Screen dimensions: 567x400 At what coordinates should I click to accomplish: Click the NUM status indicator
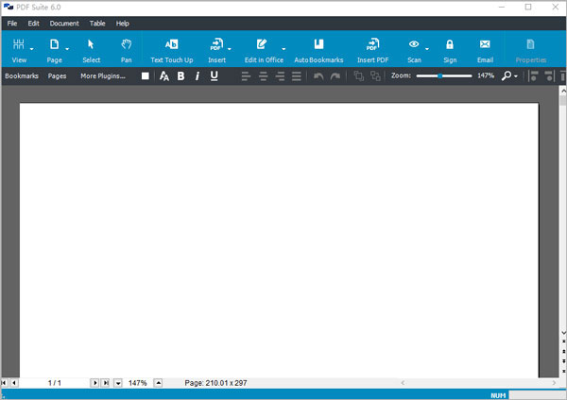(x=498, y=395)
